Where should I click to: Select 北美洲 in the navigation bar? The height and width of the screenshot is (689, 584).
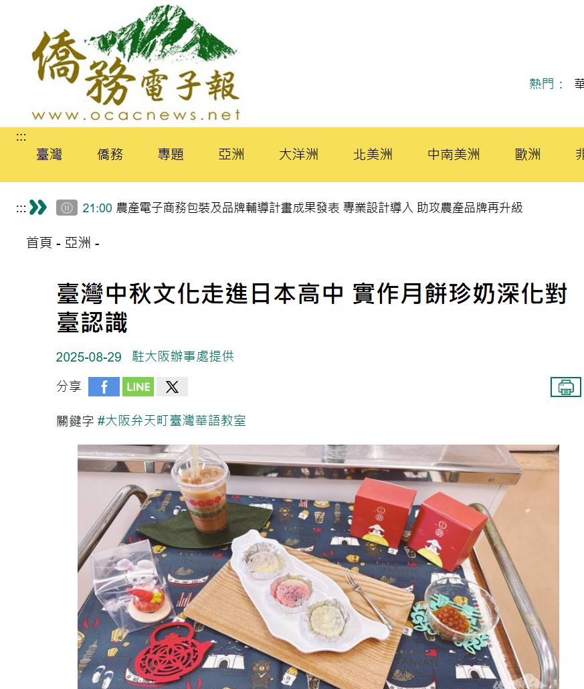point(373,154)
